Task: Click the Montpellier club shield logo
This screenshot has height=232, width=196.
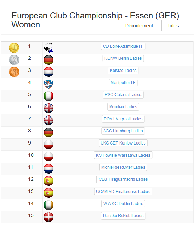Action: [x=49, y=84]
